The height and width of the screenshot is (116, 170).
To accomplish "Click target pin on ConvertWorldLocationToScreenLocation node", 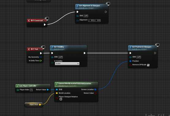I will (x=57, y=89).
